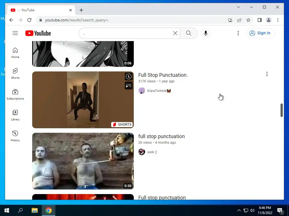Open File Explorer from taskbar
Image resolution: width=289 pixels, height=216 pixels.
34,210
